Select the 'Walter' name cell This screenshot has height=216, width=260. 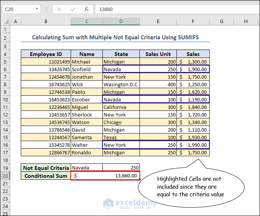click(87, 145)
